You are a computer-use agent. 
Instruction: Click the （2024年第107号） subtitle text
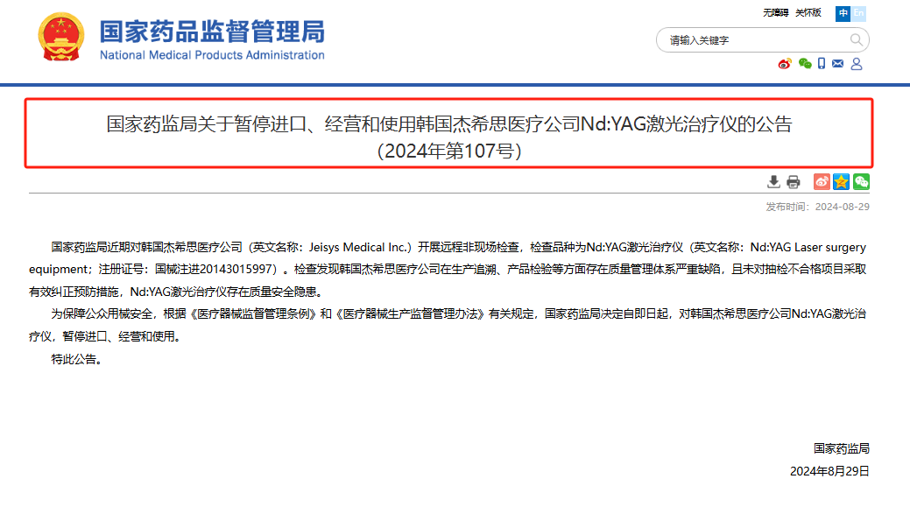pos(449,151)
